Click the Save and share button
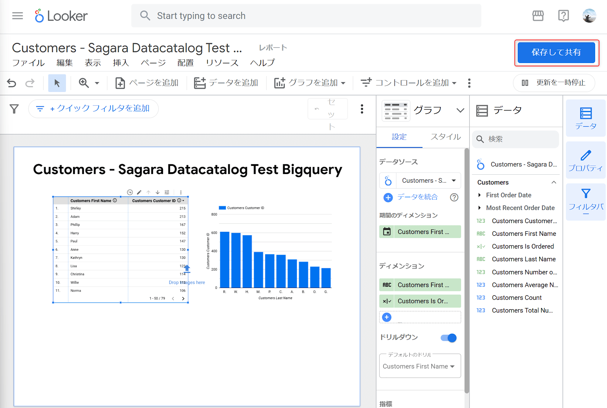 556,52
